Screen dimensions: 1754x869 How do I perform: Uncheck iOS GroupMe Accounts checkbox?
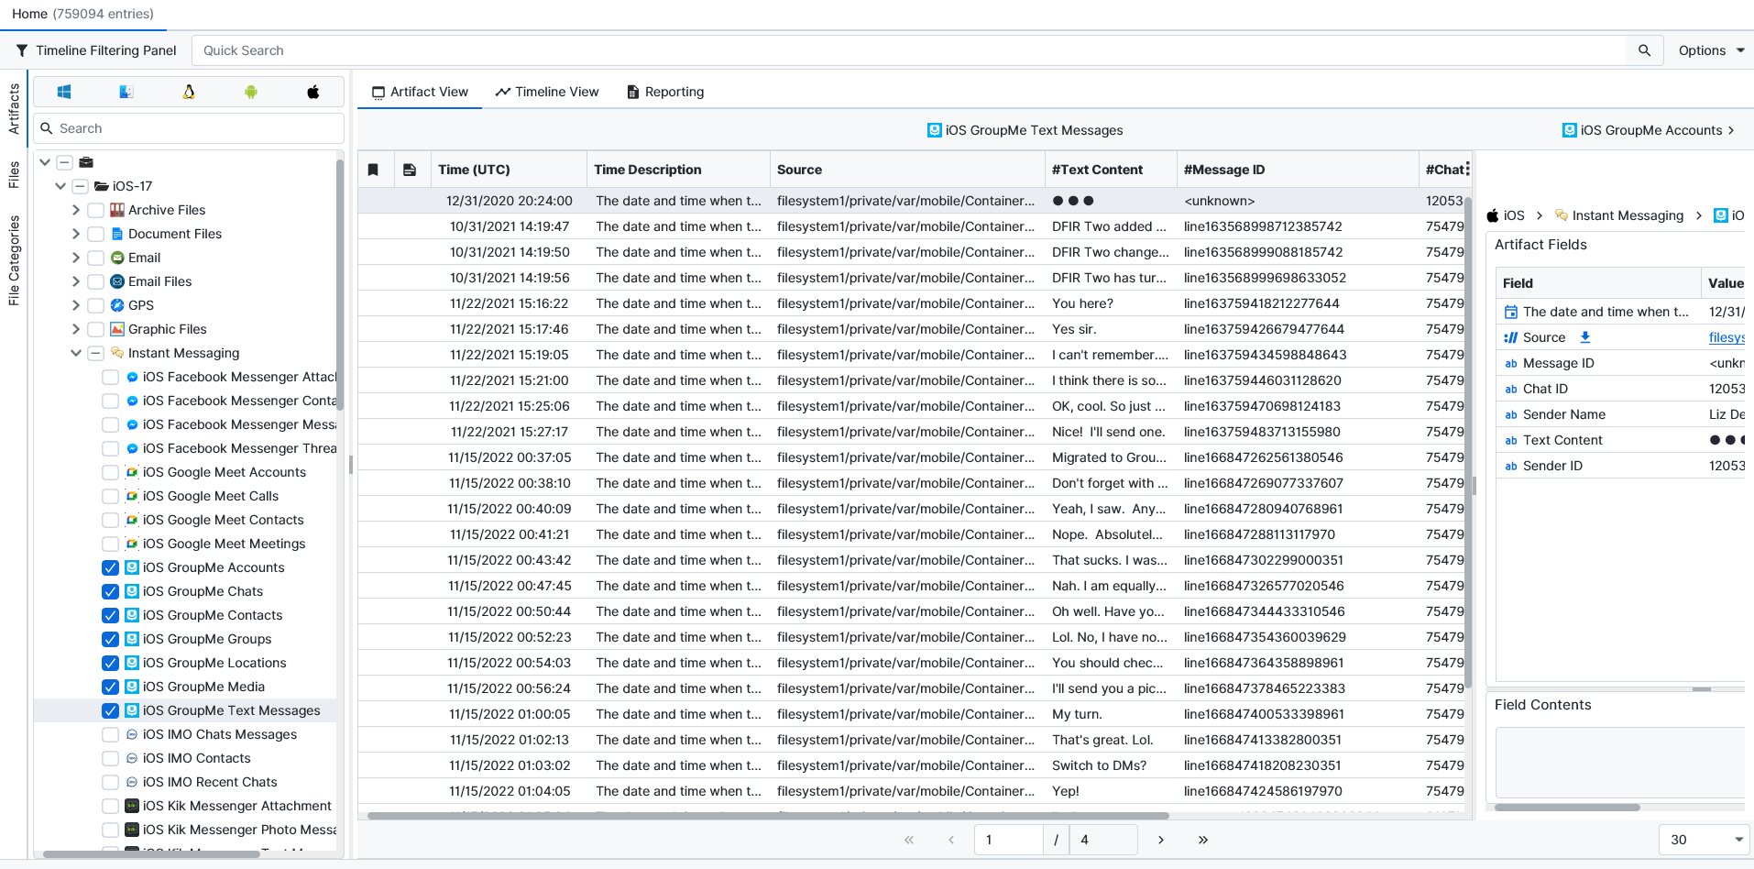coord(110,567)
